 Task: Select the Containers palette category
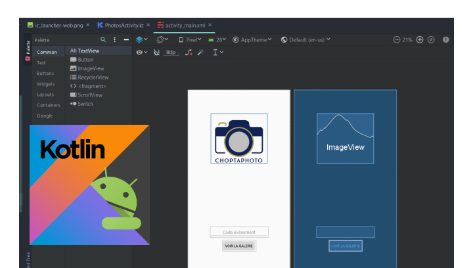point(49,105)
